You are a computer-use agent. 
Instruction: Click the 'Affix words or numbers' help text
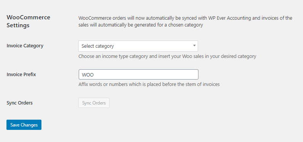[149, 84]
